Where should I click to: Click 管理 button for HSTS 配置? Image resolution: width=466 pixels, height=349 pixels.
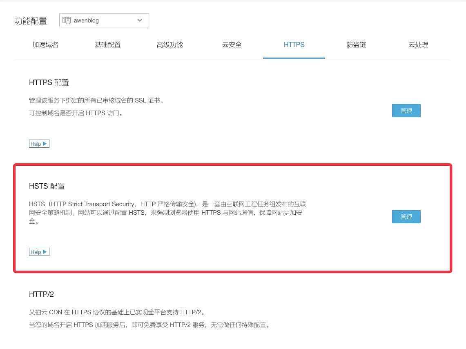(406, 217)
